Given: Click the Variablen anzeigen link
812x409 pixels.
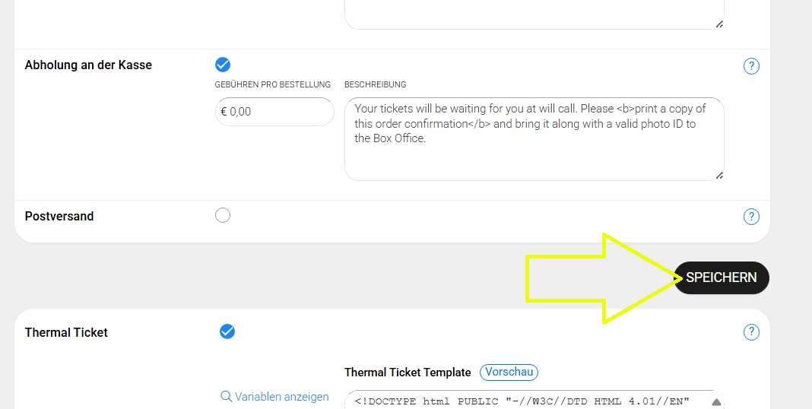Looking at the screenshot, I should (274, 397).
